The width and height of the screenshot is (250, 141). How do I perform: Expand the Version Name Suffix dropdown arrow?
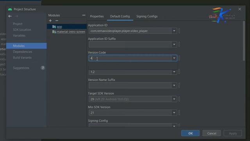click(174, 85)
